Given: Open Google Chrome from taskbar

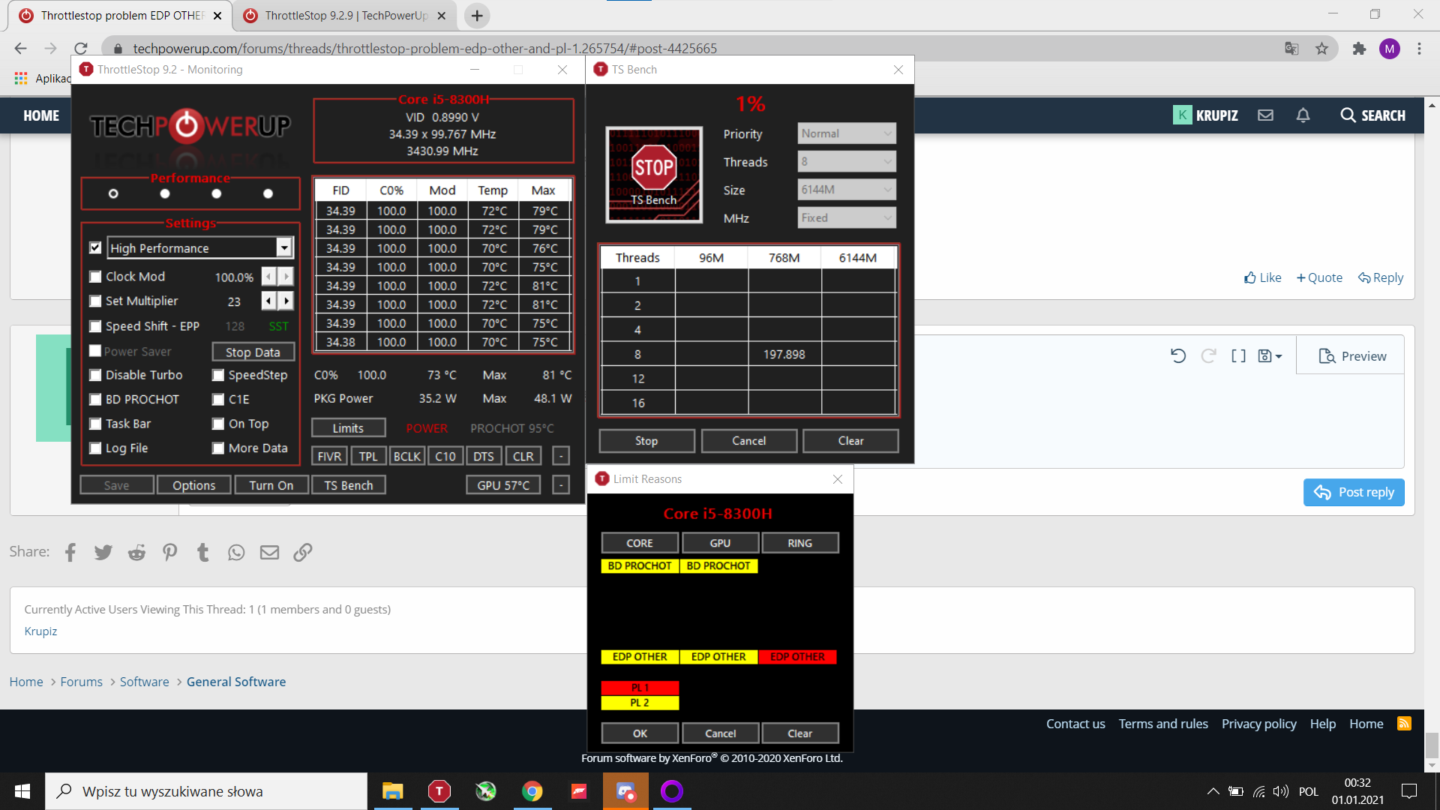Looking at the screenshot, I should pyautogui.click(x=532, y=791).
